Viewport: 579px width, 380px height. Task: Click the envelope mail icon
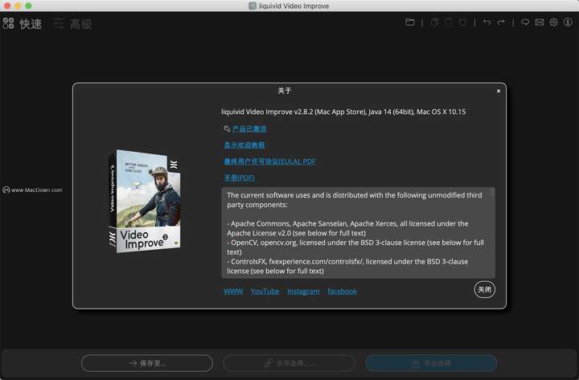[540, 22]
